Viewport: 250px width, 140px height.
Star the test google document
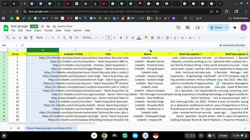42,26
